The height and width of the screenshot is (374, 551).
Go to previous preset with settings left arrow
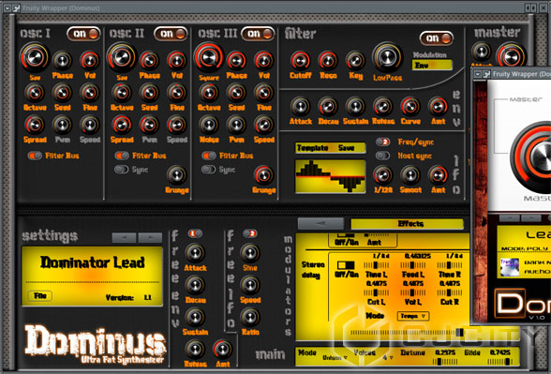124,238
